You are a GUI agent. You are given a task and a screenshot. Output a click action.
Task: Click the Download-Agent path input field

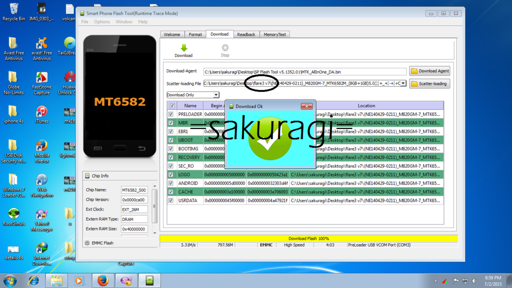(304, 71)
